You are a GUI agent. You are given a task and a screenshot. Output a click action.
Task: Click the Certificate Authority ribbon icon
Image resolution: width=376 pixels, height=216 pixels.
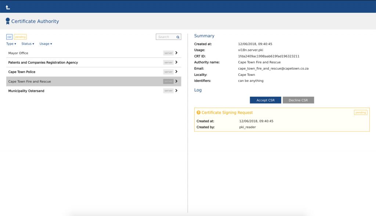pos(8,21)
